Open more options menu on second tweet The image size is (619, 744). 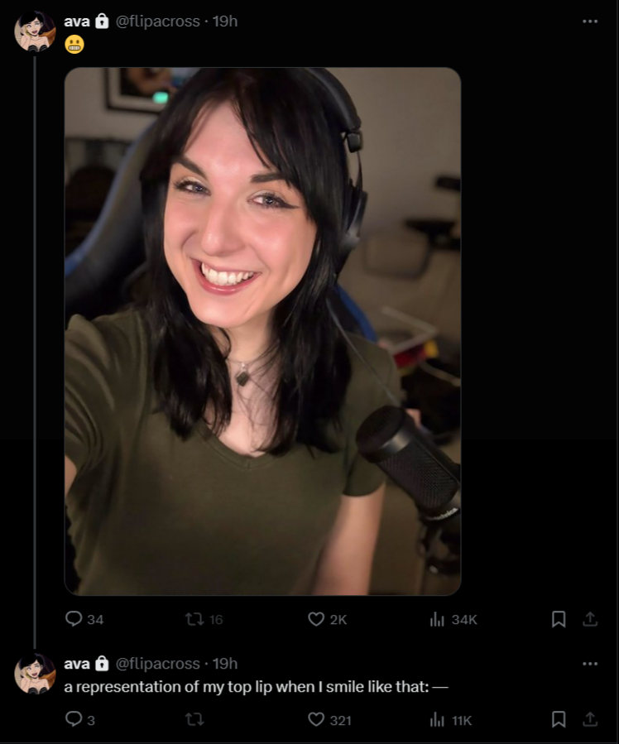(590, 664)
